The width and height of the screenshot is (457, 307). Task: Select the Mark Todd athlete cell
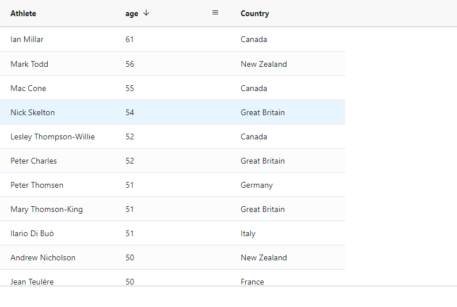pos(29,64)
